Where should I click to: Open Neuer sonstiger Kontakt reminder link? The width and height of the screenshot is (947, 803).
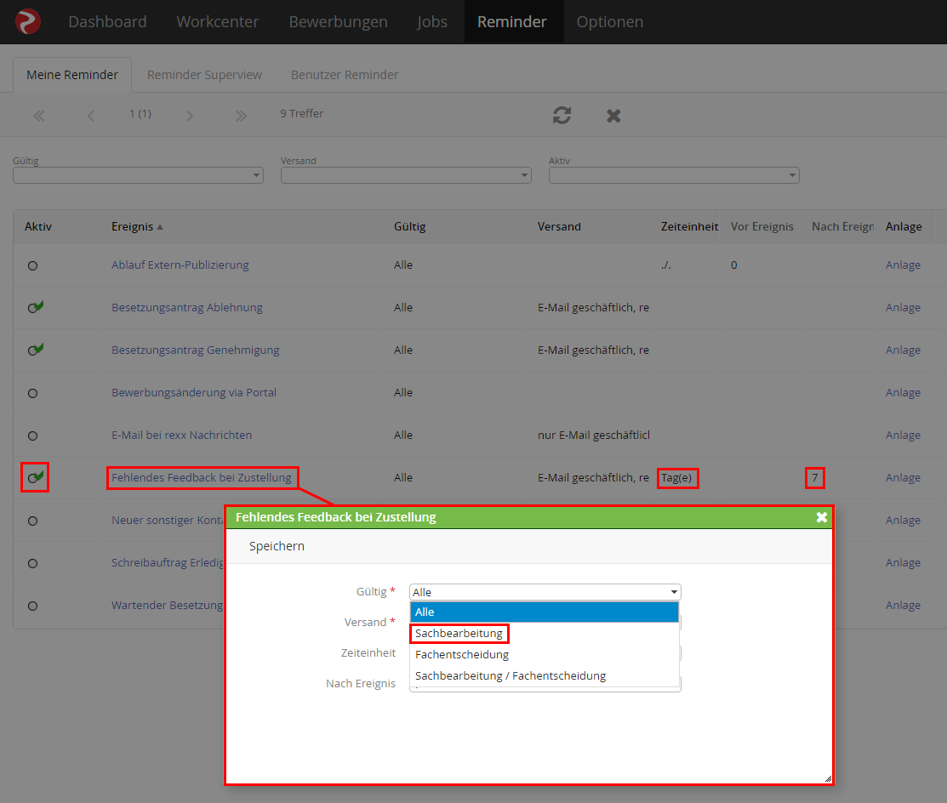168,521
